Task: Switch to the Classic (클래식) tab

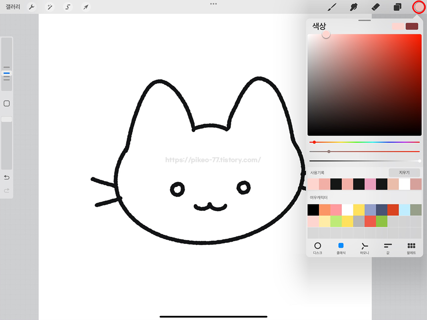Action: [x=341, y=248]
